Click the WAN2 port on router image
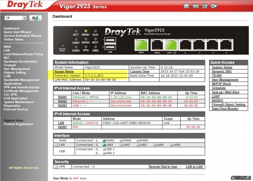 pos(157,45)
